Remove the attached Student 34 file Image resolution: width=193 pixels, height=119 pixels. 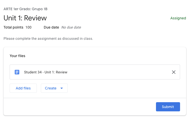tap(174, 72)
